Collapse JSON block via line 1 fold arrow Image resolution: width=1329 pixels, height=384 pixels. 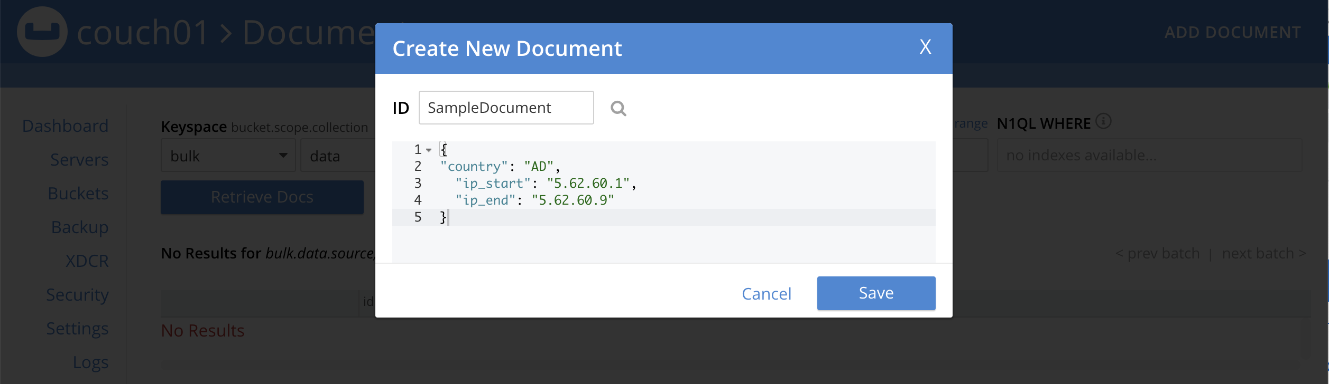click(429, 150)
